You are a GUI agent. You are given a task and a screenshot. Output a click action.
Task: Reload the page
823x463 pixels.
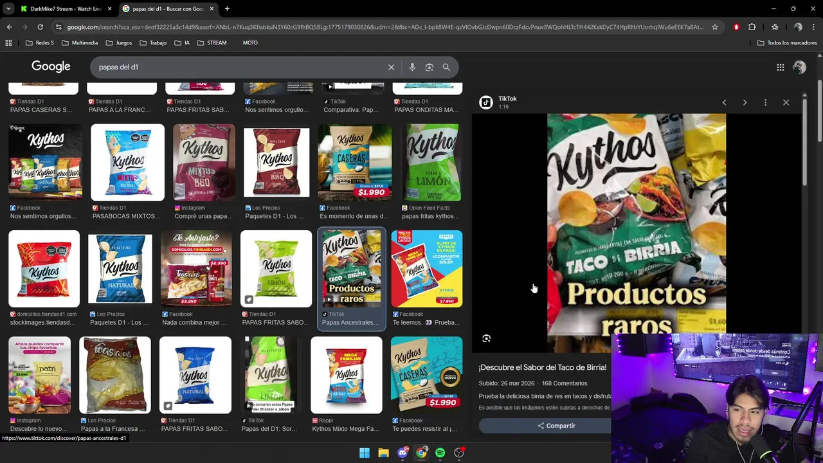click(40, 27)
